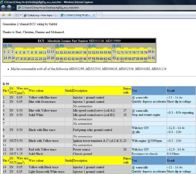Click the browser Back arrow button
This screenshot has width=196, height=174.
4,7
